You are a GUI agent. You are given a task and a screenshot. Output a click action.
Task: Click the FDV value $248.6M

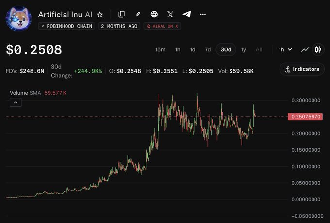(x=32, y=71)
